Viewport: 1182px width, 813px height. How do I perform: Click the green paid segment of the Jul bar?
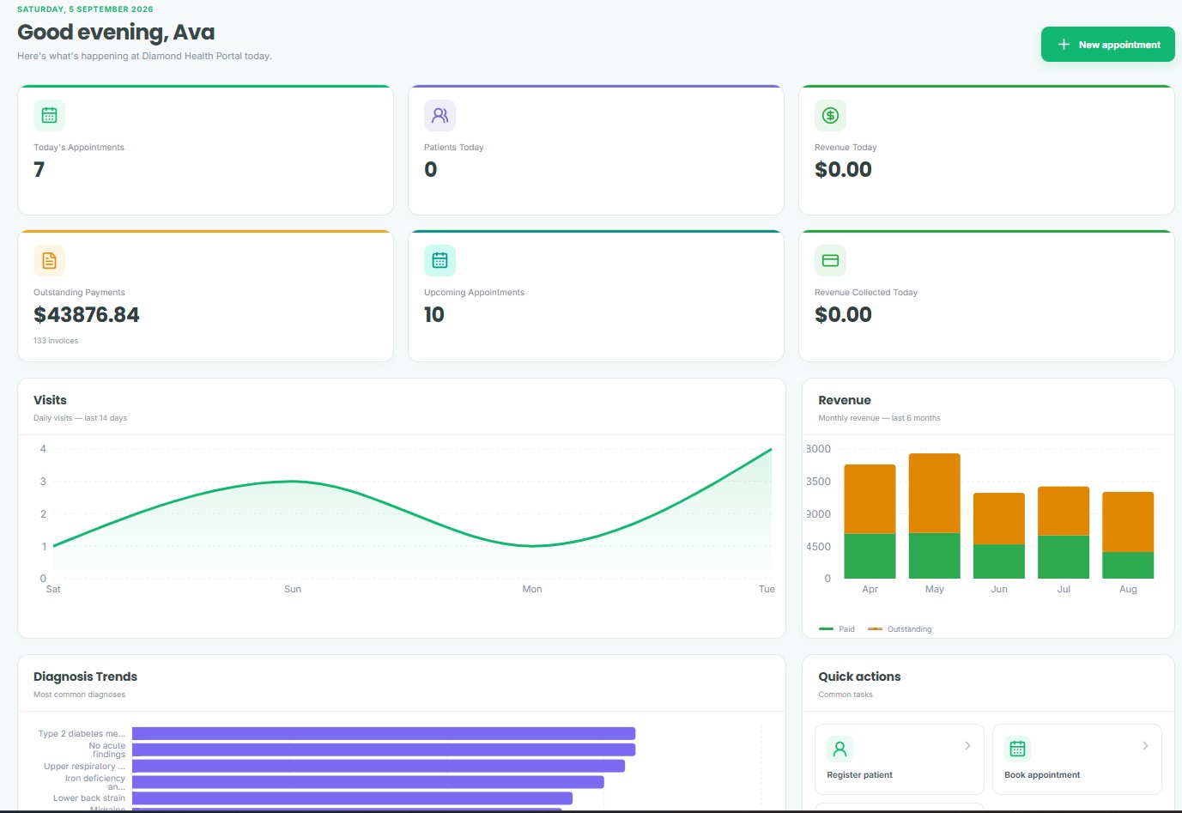click(x=1064, y=557)
